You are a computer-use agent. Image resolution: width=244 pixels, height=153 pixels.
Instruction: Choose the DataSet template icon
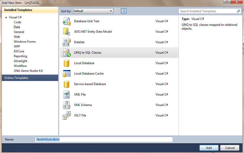tap(67, 42)
